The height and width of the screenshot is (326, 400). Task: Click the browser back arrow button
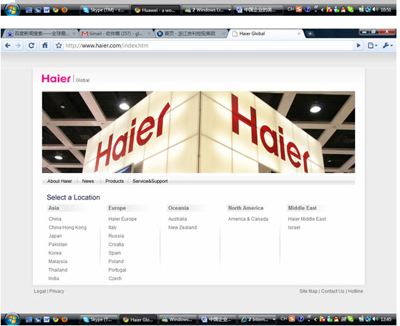[x=8, y=46]
